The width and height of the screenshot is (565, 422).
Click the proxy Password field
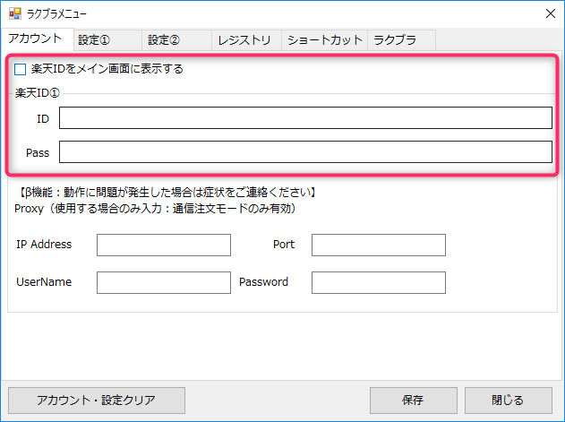tap(378, 282)
